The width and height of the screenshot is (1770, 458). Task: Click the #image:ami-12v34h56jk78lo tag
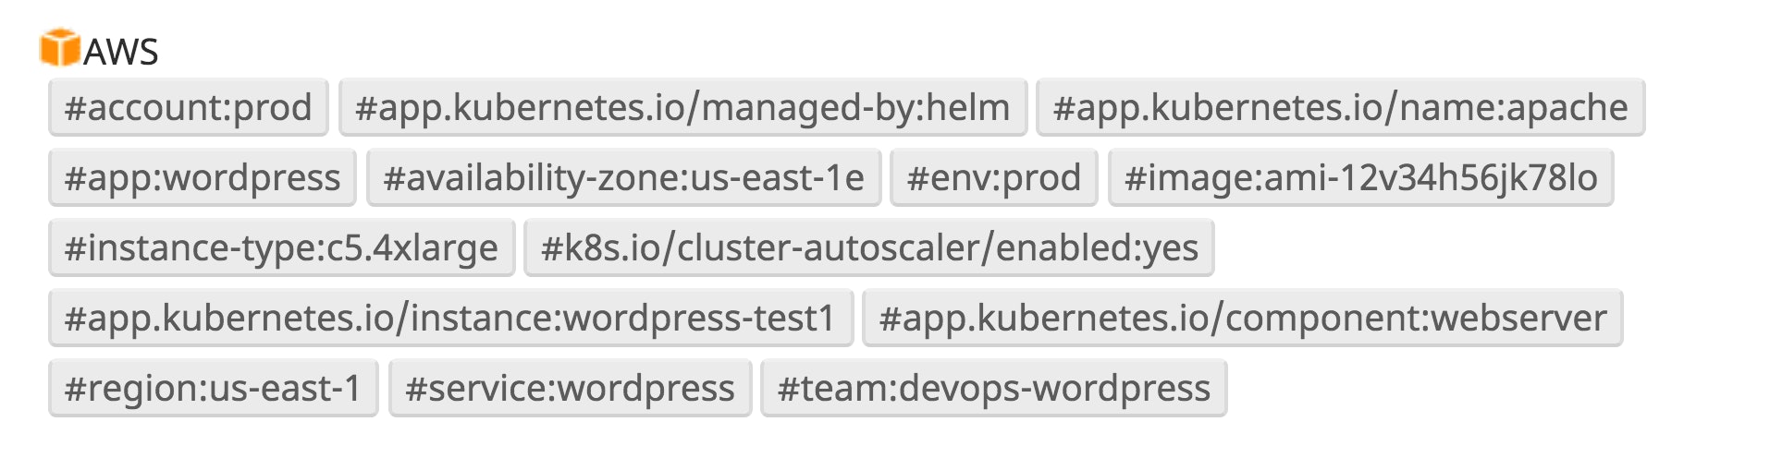(x=1360, y=178)
